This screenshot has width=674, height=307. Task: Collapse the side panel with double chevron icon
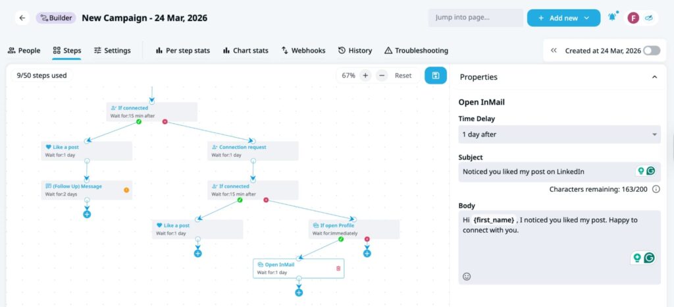coord(554,51)
